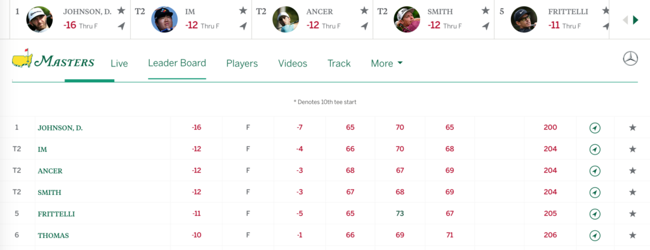
Task: Click track arrow on Im's top card
Action: tap(243, 26)
